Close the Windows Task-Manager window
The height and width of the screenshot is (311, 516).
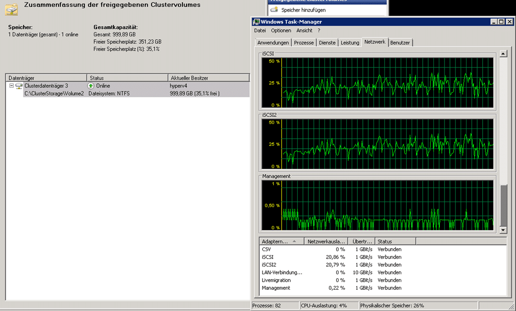[509, 22]
